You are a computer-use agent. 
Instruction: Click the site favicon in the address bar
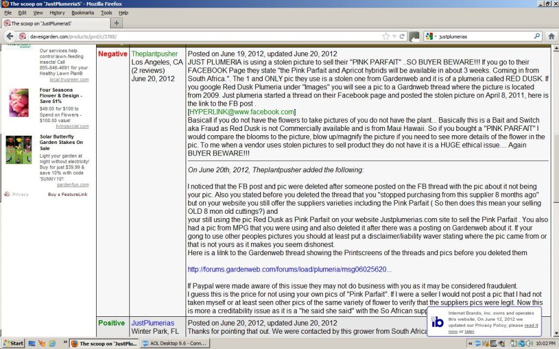pyautogui.click(x=22, y=37)
